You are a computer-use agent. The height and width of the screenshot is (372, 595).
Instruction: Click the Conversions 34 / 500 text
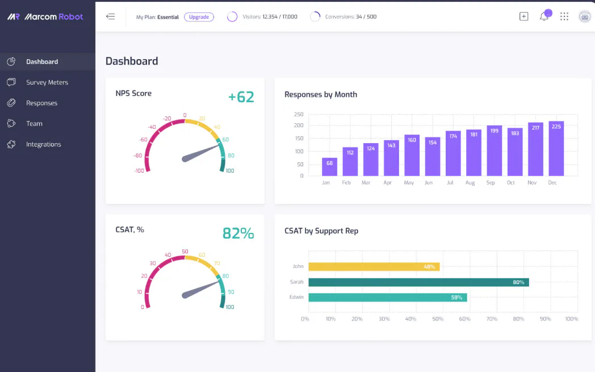351,16
